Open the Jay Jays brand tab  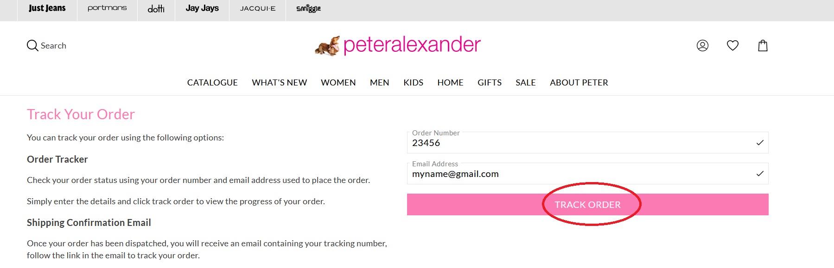coord(202,8)
